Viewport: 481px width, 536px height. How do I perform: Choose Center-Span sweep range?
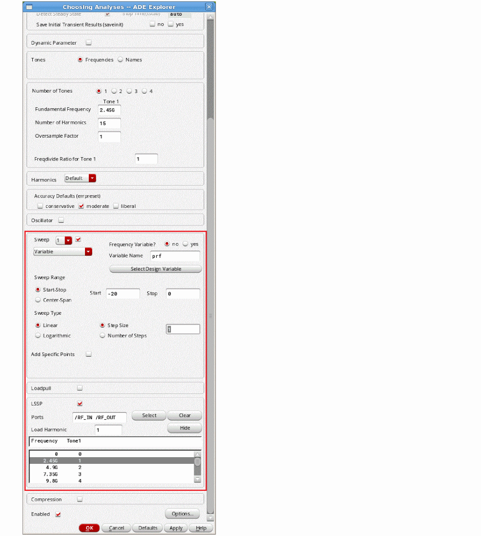pos(38,300)
